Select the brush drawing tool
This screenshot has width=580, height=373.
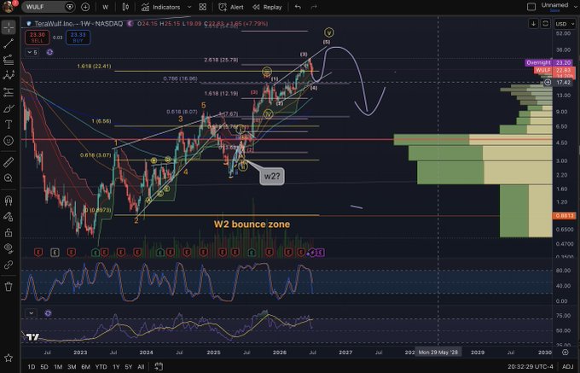tap(9, 108)
